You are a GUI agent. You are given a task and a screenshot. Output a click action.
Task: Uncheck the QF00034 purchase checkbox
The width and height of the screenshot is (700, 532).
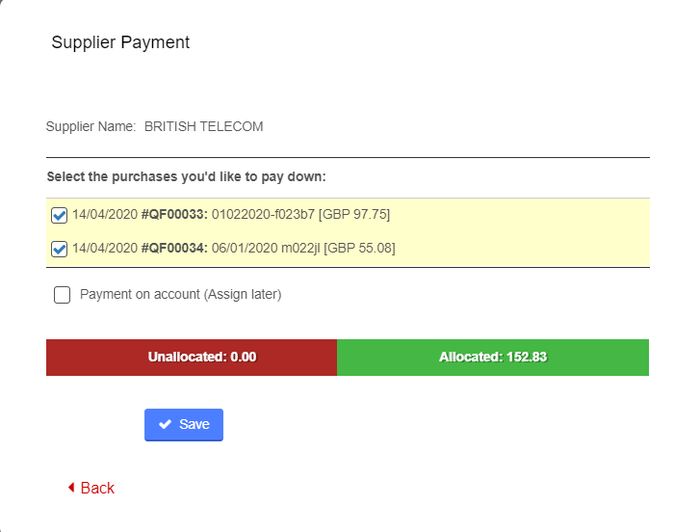pyautogui.click(x=59, y=249)
